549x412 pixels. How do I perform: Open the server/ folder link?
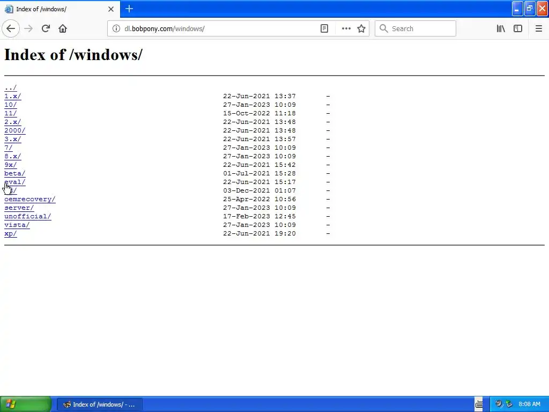[x=19, y=208]
